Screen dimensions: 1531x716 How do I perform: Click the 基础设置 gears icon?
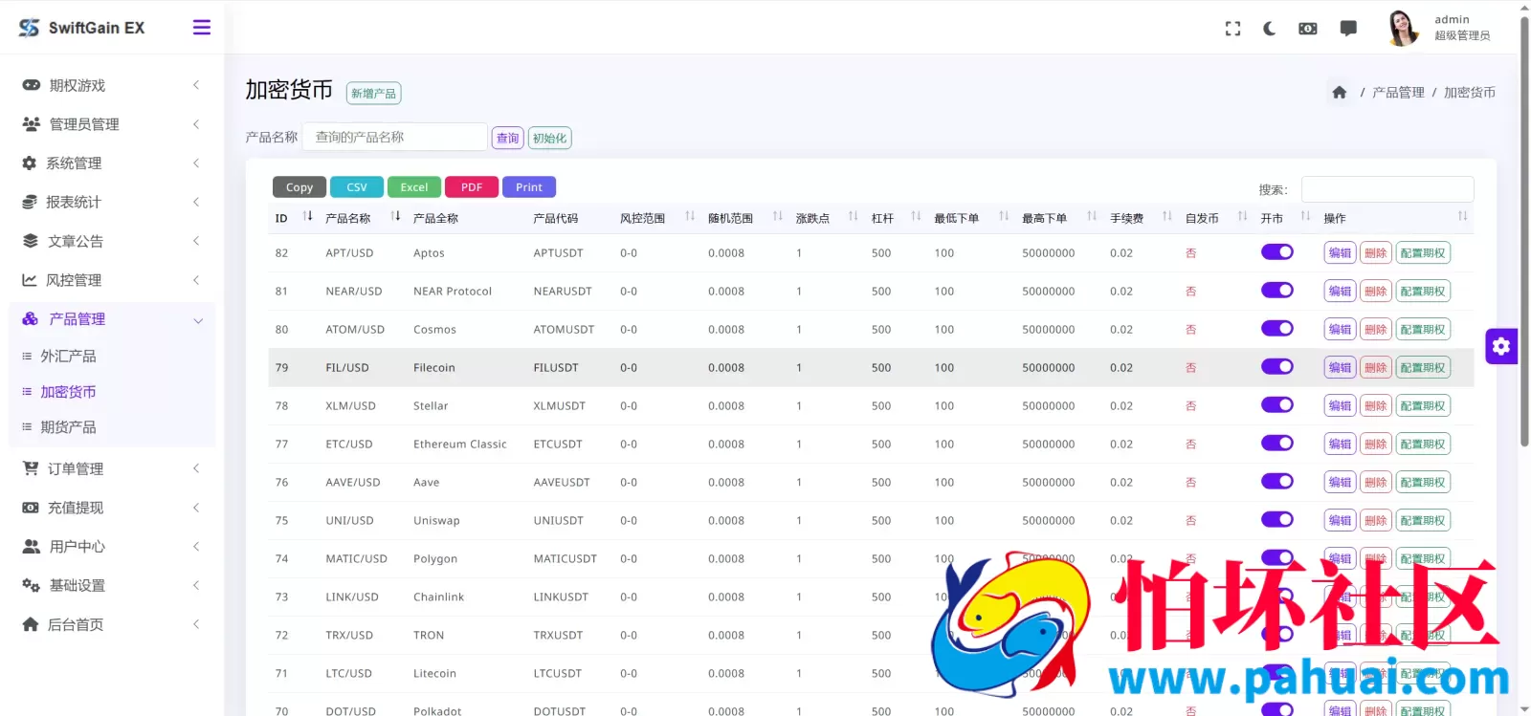[32, 585]
